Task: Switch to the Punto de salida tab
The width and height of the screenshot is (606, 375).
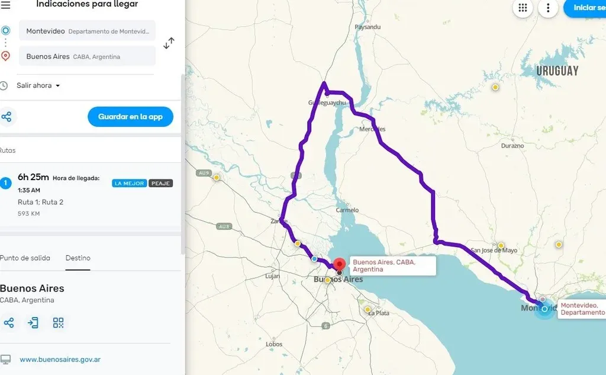Action: coord(25,258)
